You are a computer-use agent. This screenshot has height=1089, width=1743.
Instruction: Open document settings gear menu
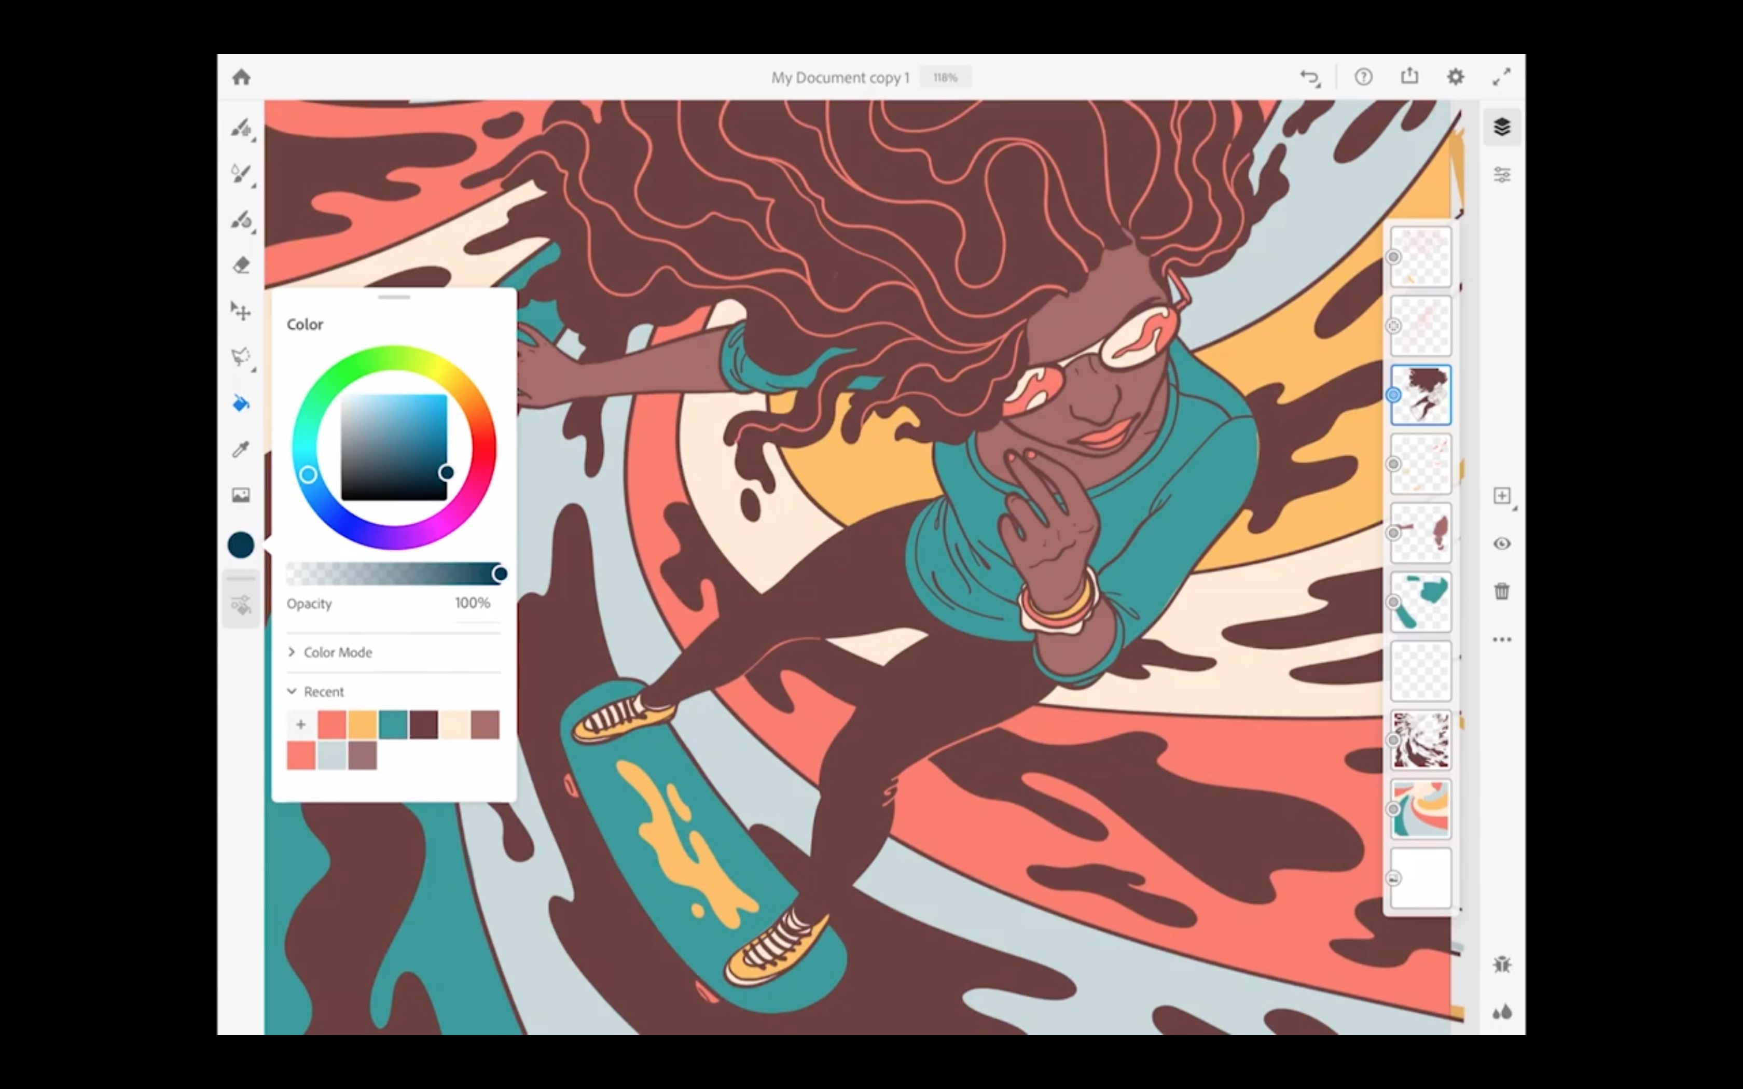click(1457, 78)
